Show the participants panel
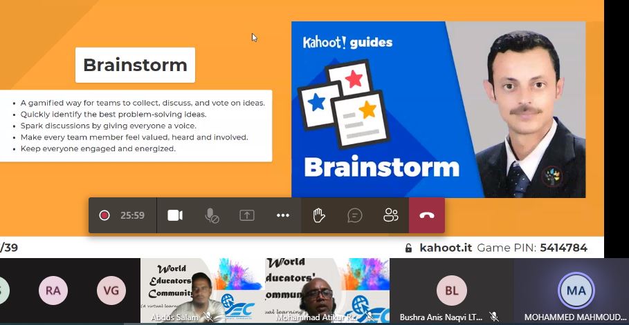Viewport: 629px width, 325px height. [x=391, y=215]
